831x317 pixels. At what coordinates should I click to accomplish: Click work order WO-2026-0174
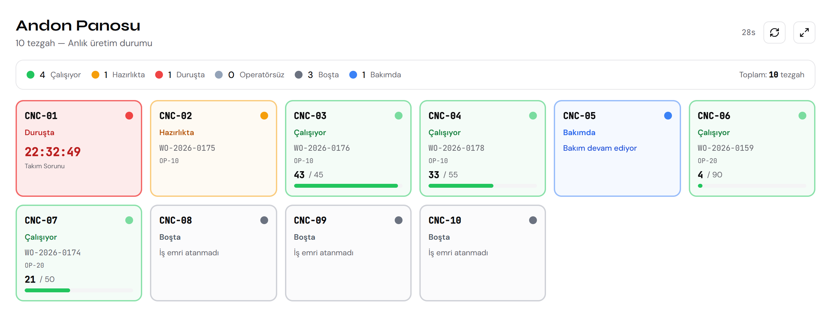pyautogui.click(x=53, y=253)
